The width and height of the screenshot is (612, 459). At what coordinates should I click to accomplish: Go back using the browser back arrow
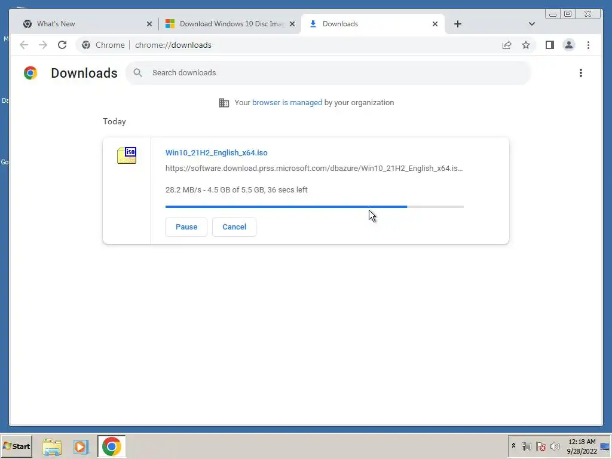[24, 45]
